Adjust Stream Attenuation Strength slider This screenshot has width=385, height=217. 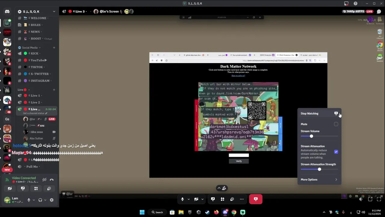(x=319, y=169)
